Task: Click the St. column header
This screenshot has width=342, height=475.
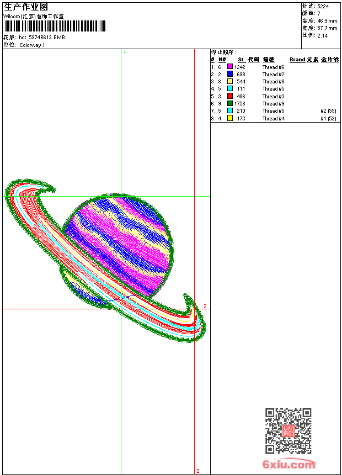Action: coord(242,60)
